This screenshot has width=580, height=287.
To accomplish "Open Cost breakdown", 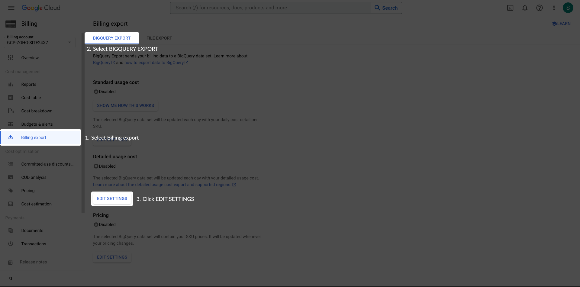I will [37, 111].
